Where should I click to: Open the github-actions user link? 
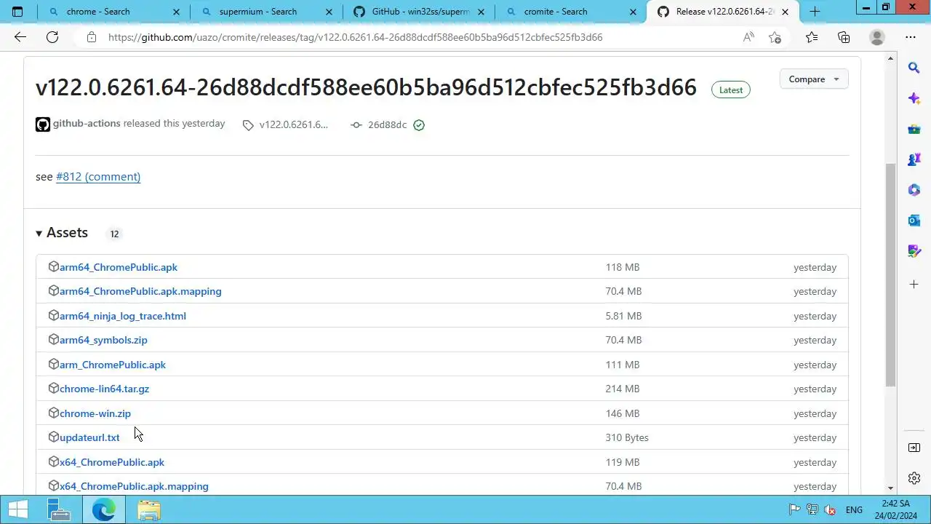(x=87, y=124)
